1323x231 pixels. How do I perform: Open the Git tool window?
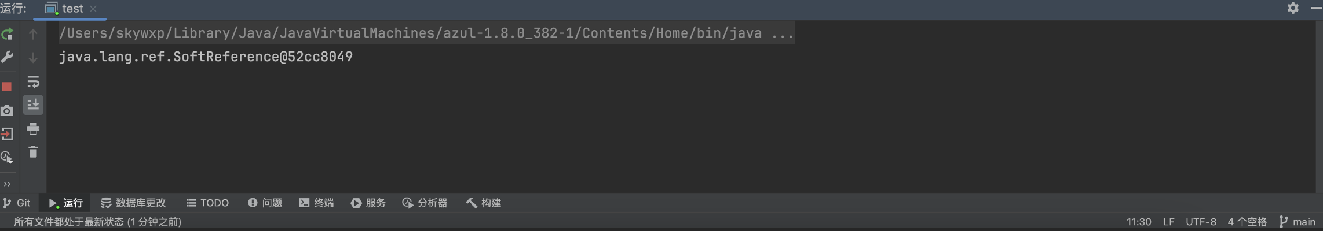pos(17,203)
